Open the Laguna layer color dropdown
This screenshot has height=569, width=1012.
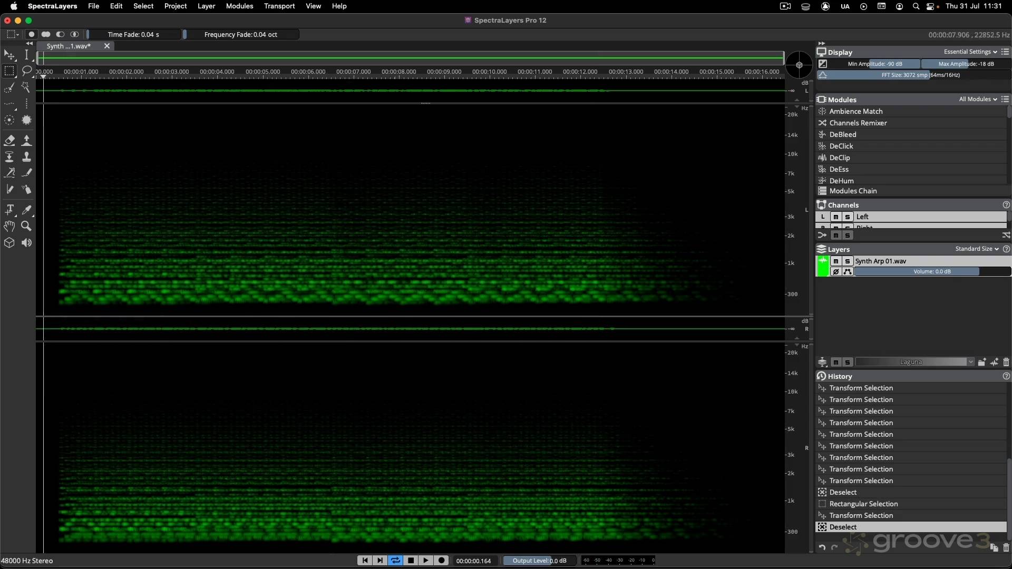970,362
